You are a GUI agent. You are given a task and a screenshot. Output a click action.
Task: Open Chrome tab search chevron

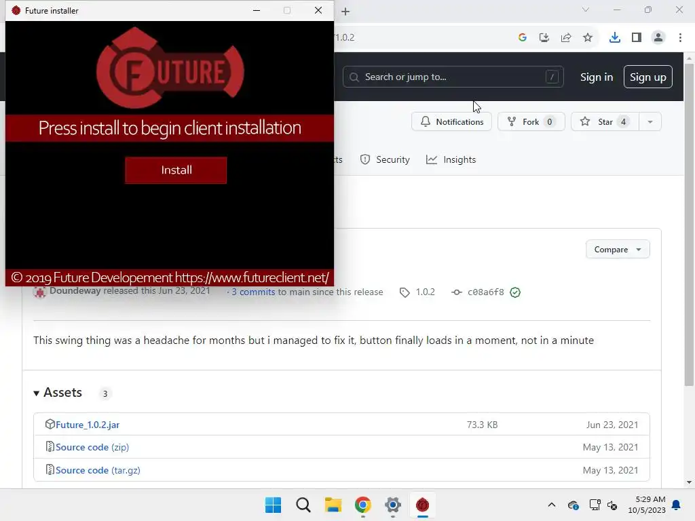[586, 9]
